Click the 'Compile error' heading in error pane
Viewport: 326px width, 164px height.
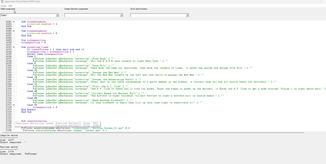(9, 136)
